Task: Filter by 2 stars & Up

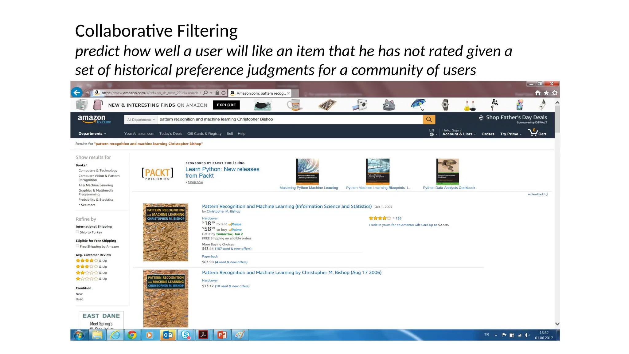Action: (x=91, y=273)
